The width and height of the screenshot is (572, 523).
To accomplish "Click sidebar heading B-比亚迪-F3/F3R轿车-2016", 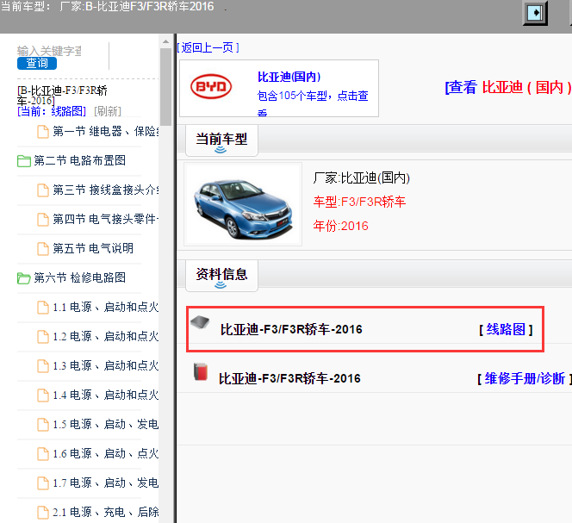I will coord(62,96).
